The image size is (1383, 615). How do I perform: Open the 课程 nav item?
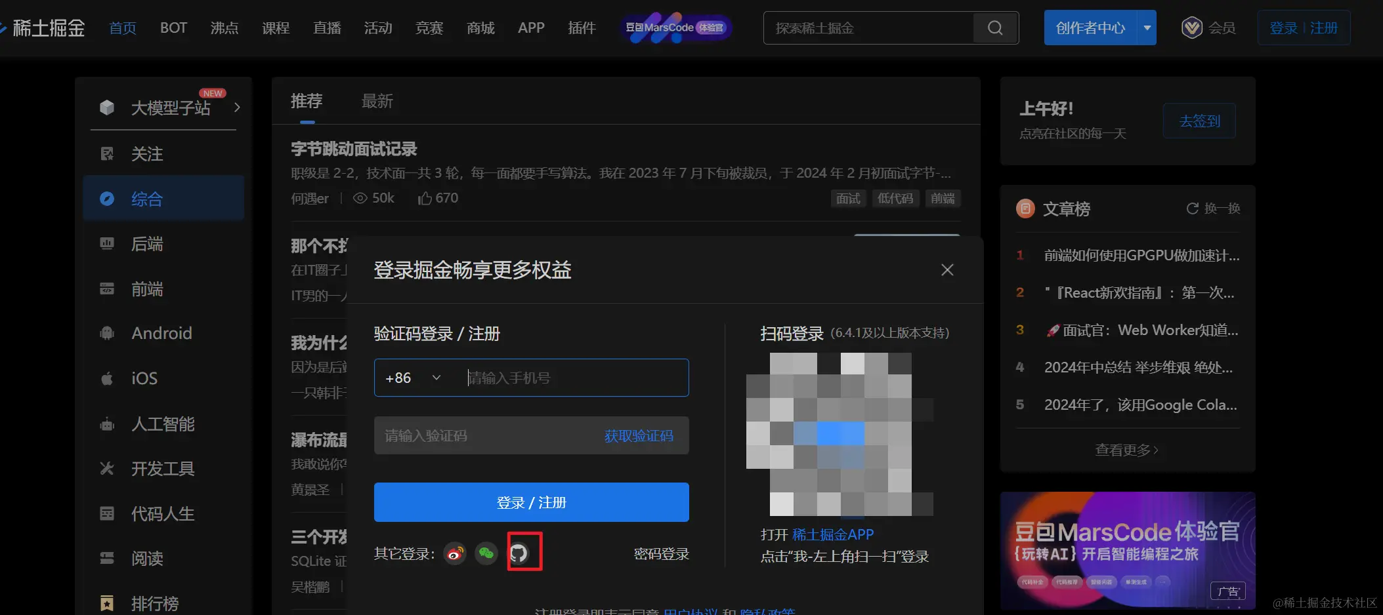tap(276, 28)
